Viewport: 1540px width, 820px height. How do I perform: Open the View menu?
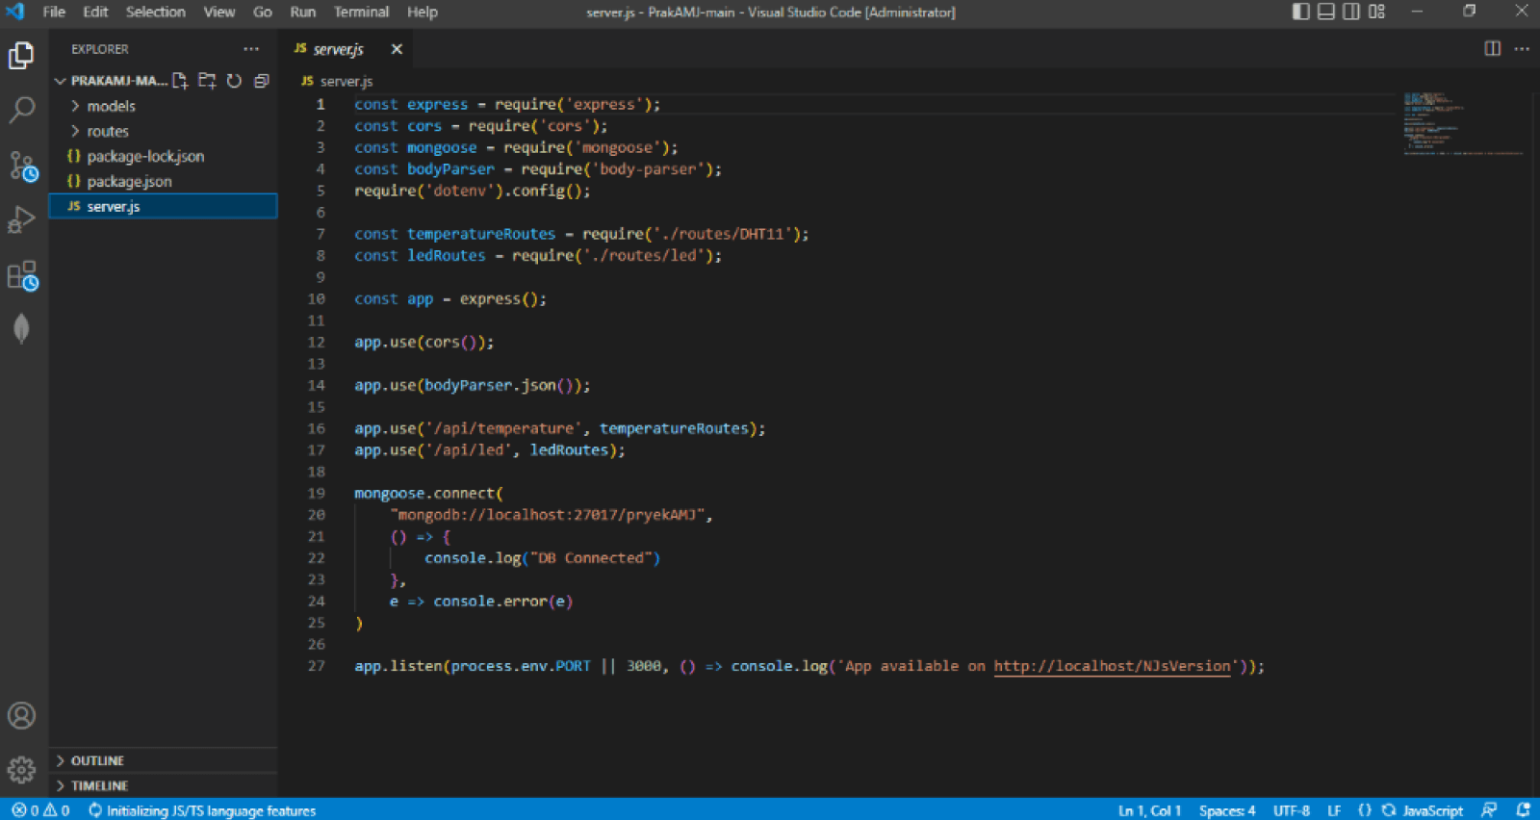click(x=218, y=12)
